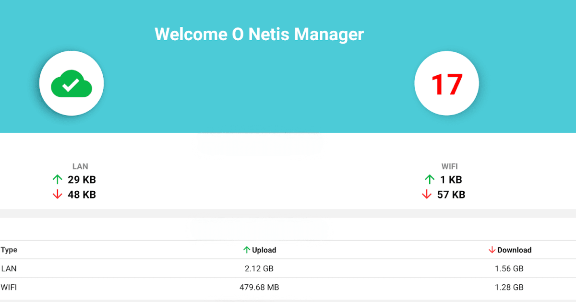Viewport: 576px width, 302px height.
Task: Click the 29 KB LAN upload value
Action: coord(81,180)
